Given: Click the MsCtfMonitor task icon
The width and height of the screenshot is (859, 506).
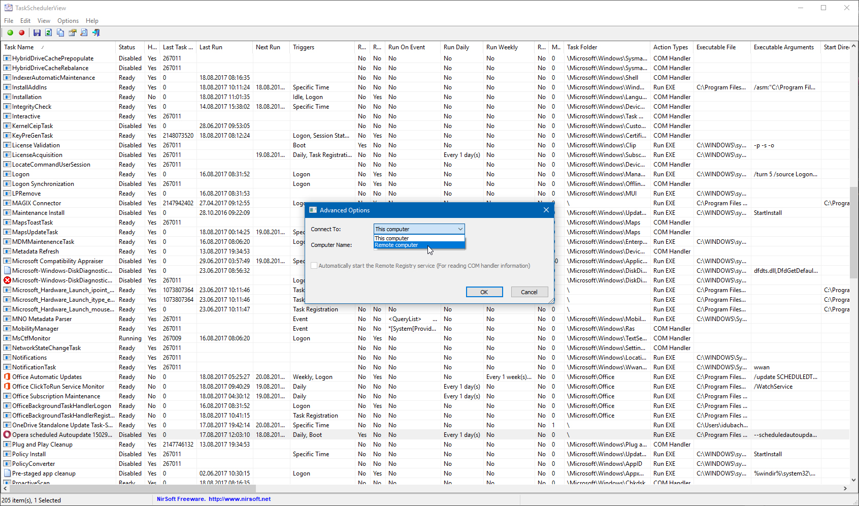Looking at the screenshot, I should 7,338.
